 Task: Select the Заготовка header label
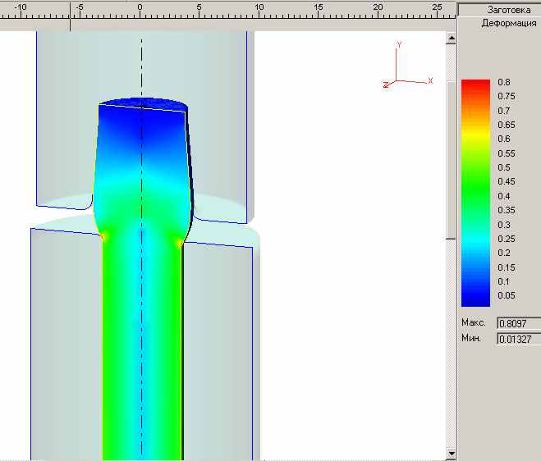point(509,10)
